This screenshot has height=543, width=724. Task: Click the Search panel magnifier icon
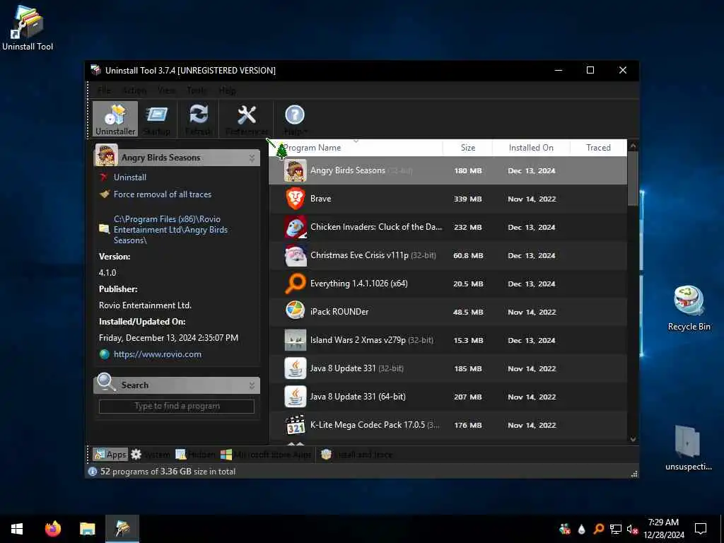[106, 383]
